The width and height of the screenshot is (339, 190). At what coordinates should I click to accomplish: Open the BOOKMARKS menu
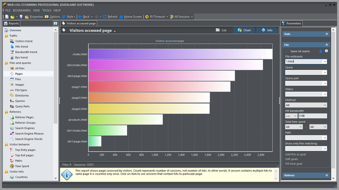coord(22,10)
